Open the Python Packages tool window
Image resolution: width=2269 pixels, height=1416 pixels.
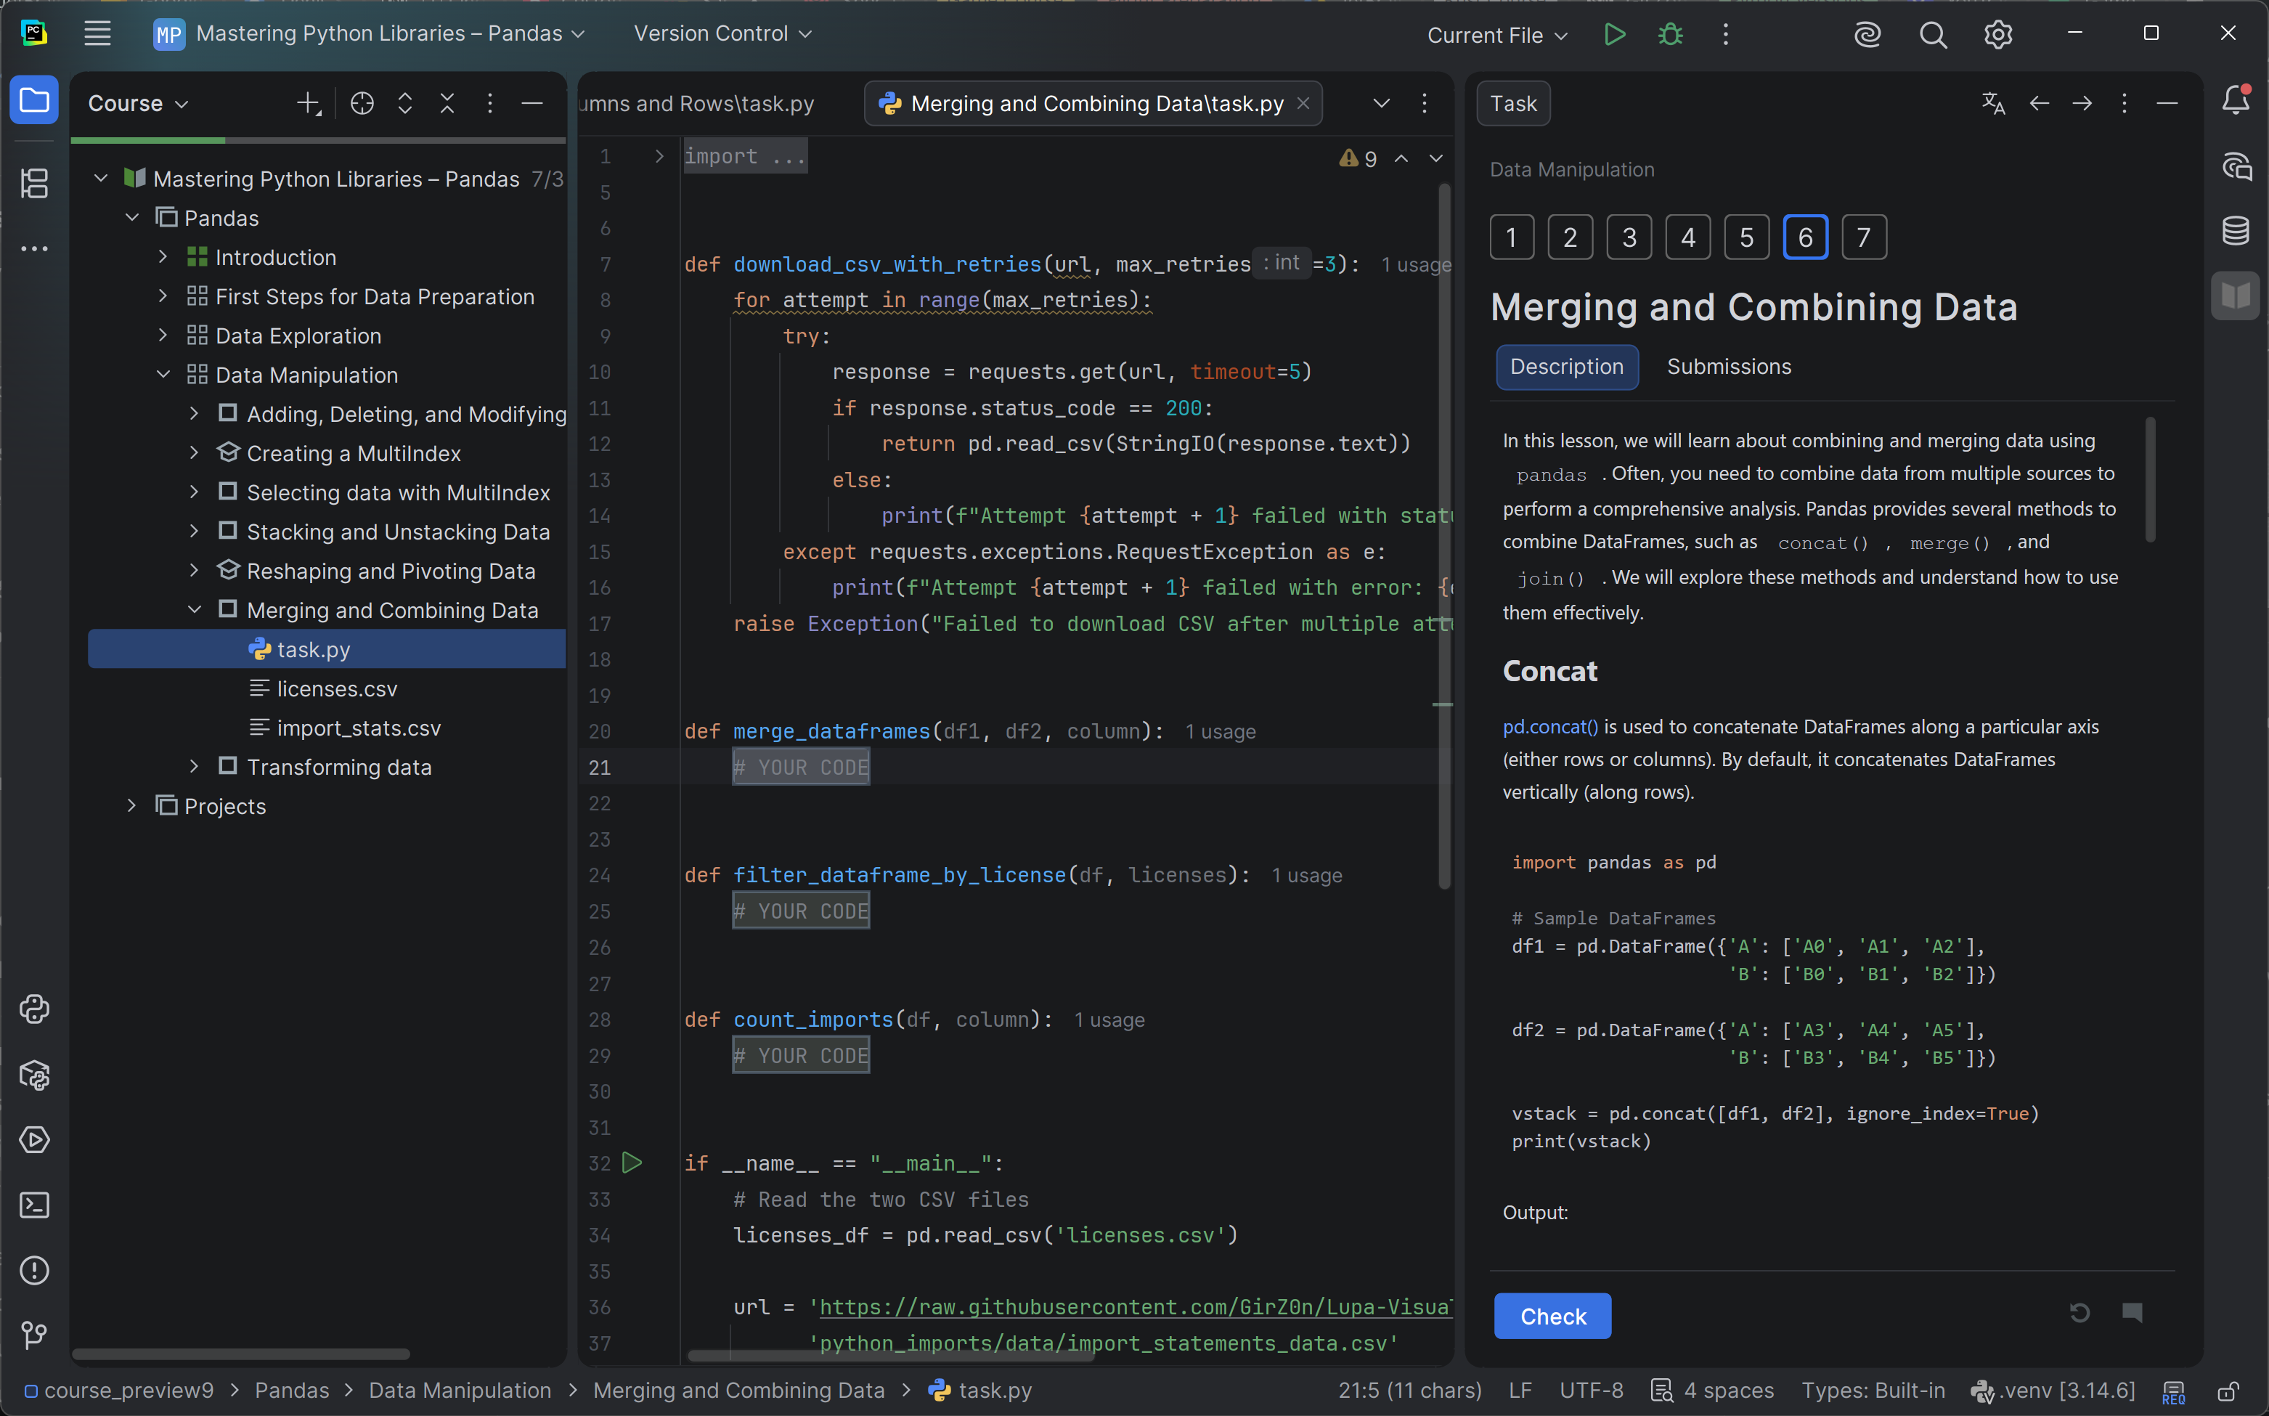click(35, 1075)
